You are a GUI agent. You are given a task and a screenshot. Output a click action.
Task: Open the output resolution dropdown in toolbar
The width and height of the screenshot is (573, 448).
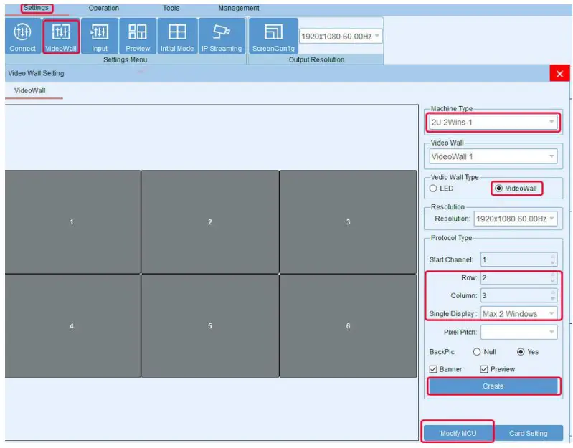point(341,36)
